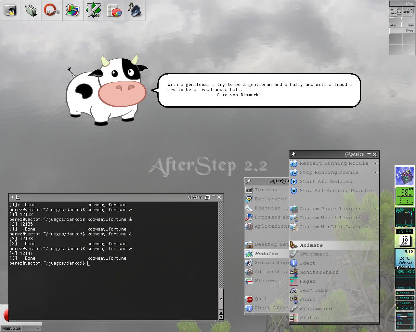The width and height of the screenshot is (416, 332).
Task: Select MonitorWharf in the Modules menu
Action: click(334, 272)
